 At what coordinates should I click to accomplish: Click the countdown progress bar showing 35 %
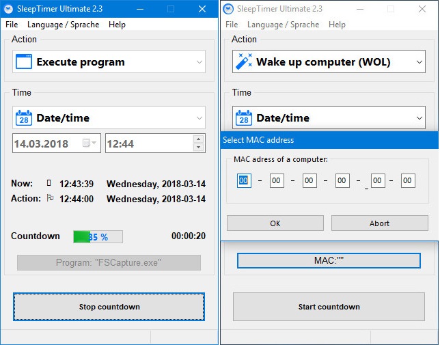pyautogui.click(x=98, y=237)
